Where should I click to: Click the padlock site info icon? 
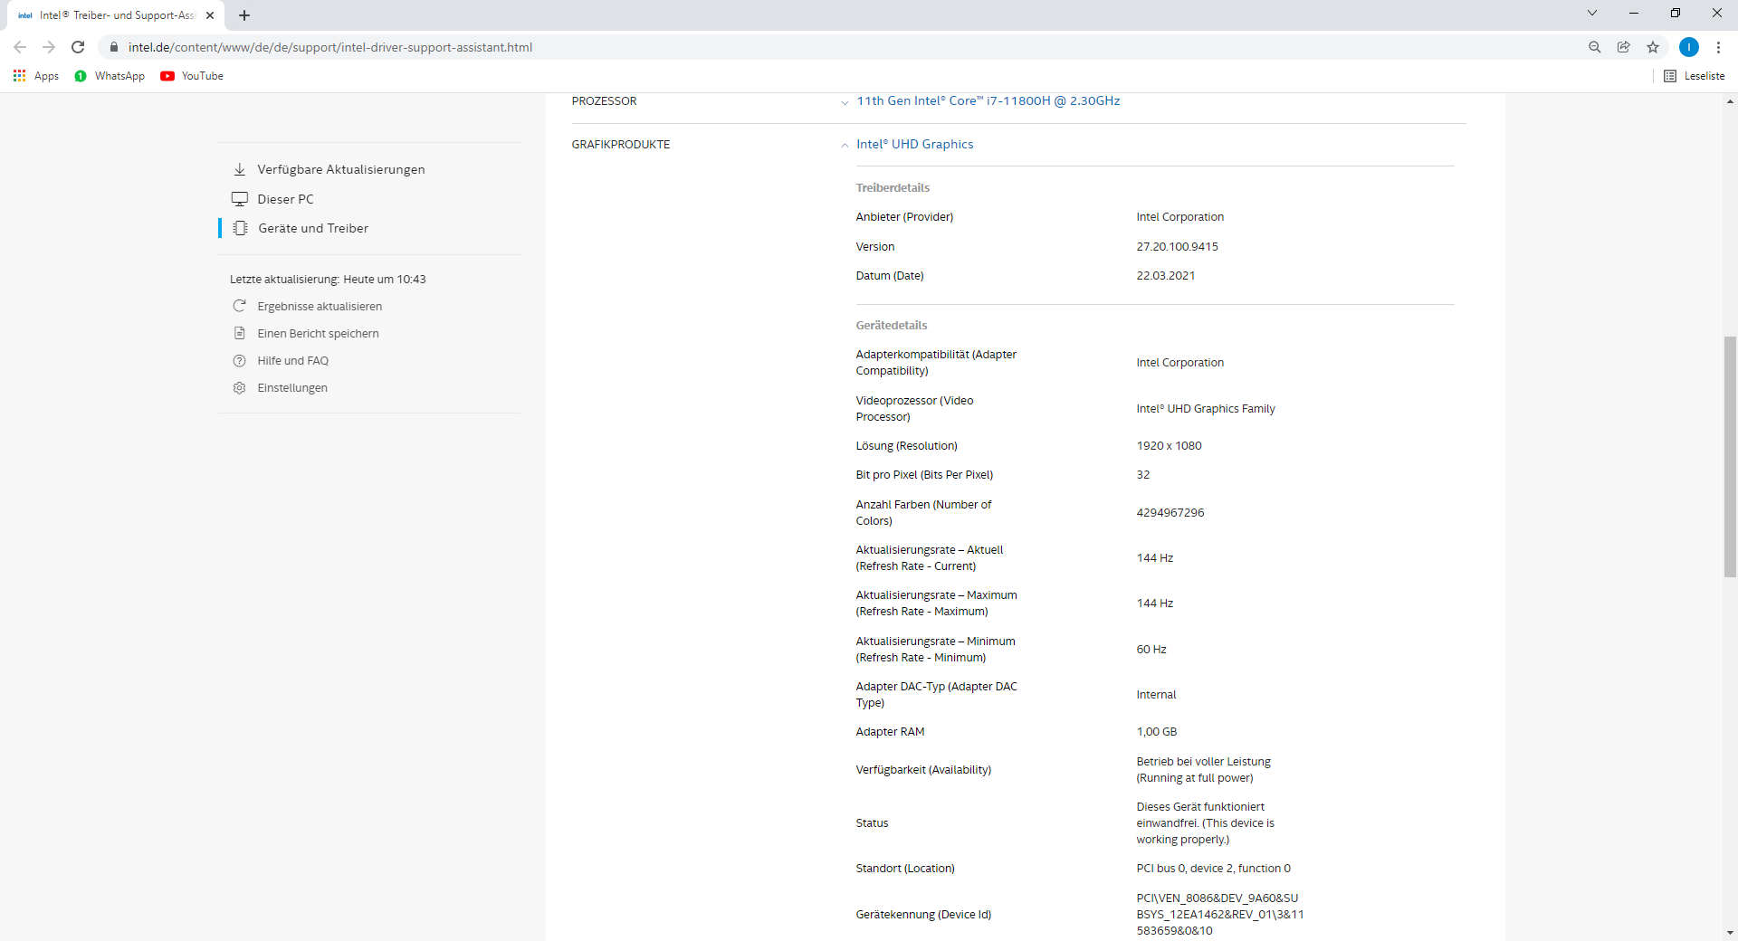click(x=114, y=47)
